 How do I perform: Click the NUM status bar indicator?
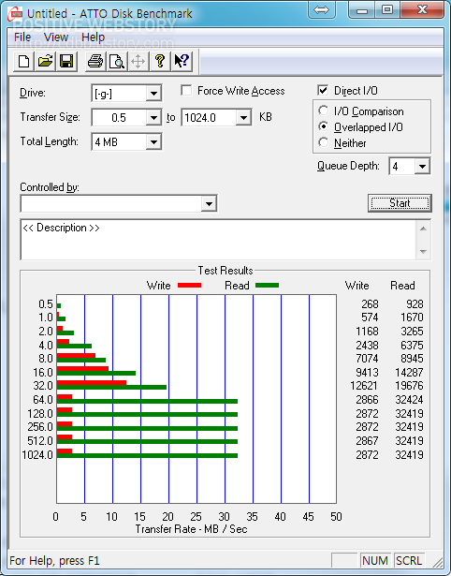click(x=374, y=561)
